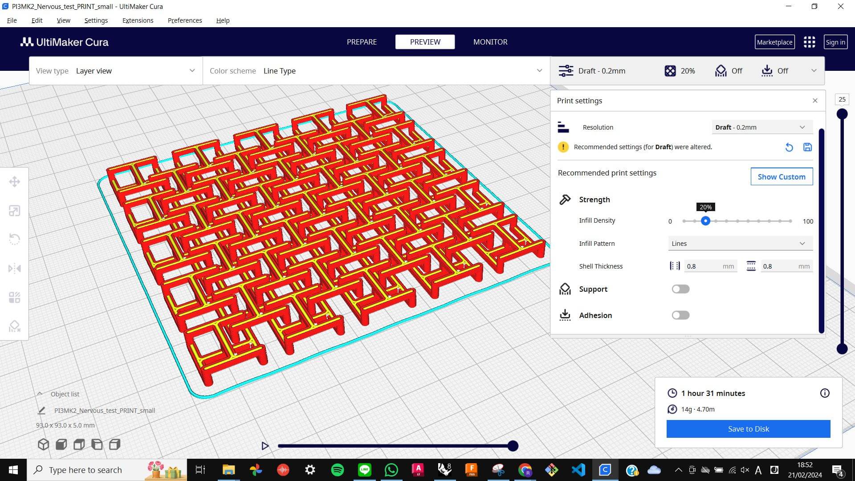This screenshot has width=855, height=481.
Task: Open WhatsApp from the taskbar
Action: (x=391, y=470)
